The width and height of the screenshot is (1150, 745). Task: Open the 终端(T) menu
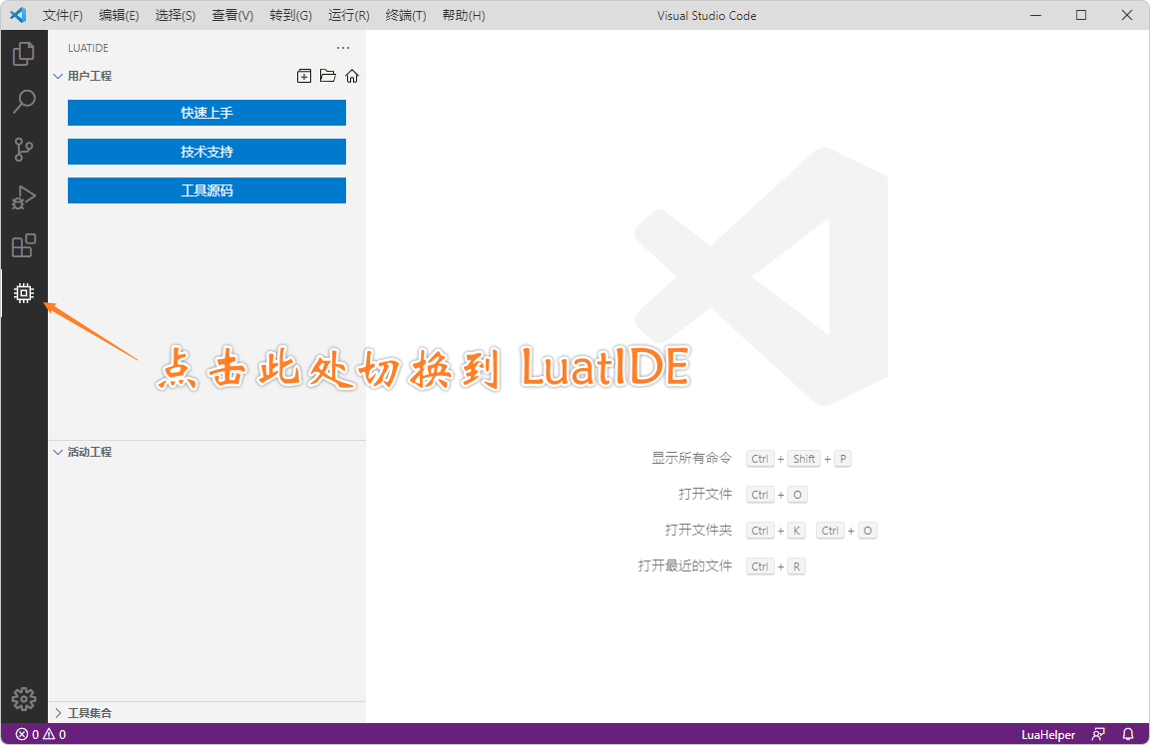[x=406, y=15]
